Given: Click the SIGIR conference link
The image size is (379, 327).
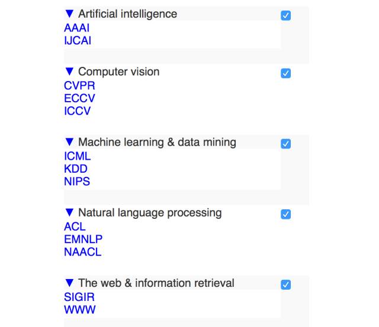Looking at the screenshot, I should 79,297.
